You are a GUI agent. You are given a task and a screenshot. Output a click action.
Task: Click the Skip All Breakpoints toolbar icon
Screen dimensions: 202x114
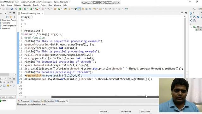point(16,9)
